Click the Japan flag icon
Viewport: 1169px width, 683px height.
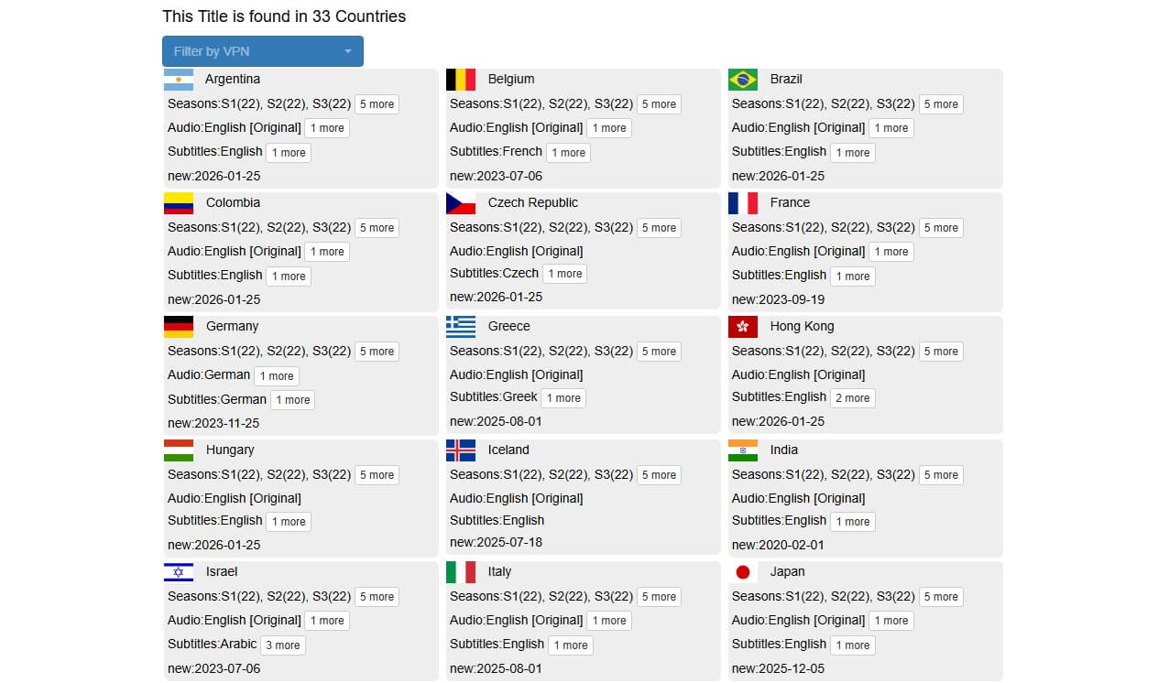click(743, 572)
